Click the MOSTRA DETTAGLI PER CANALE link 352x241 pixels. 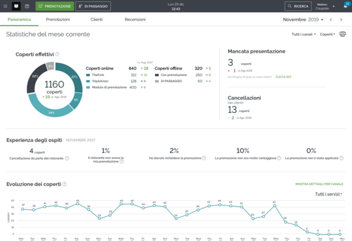(x=319, y=184)
